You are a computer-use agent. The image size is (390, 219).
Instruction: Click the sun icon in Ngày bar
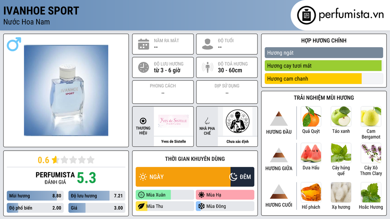(x=143, y=177)
